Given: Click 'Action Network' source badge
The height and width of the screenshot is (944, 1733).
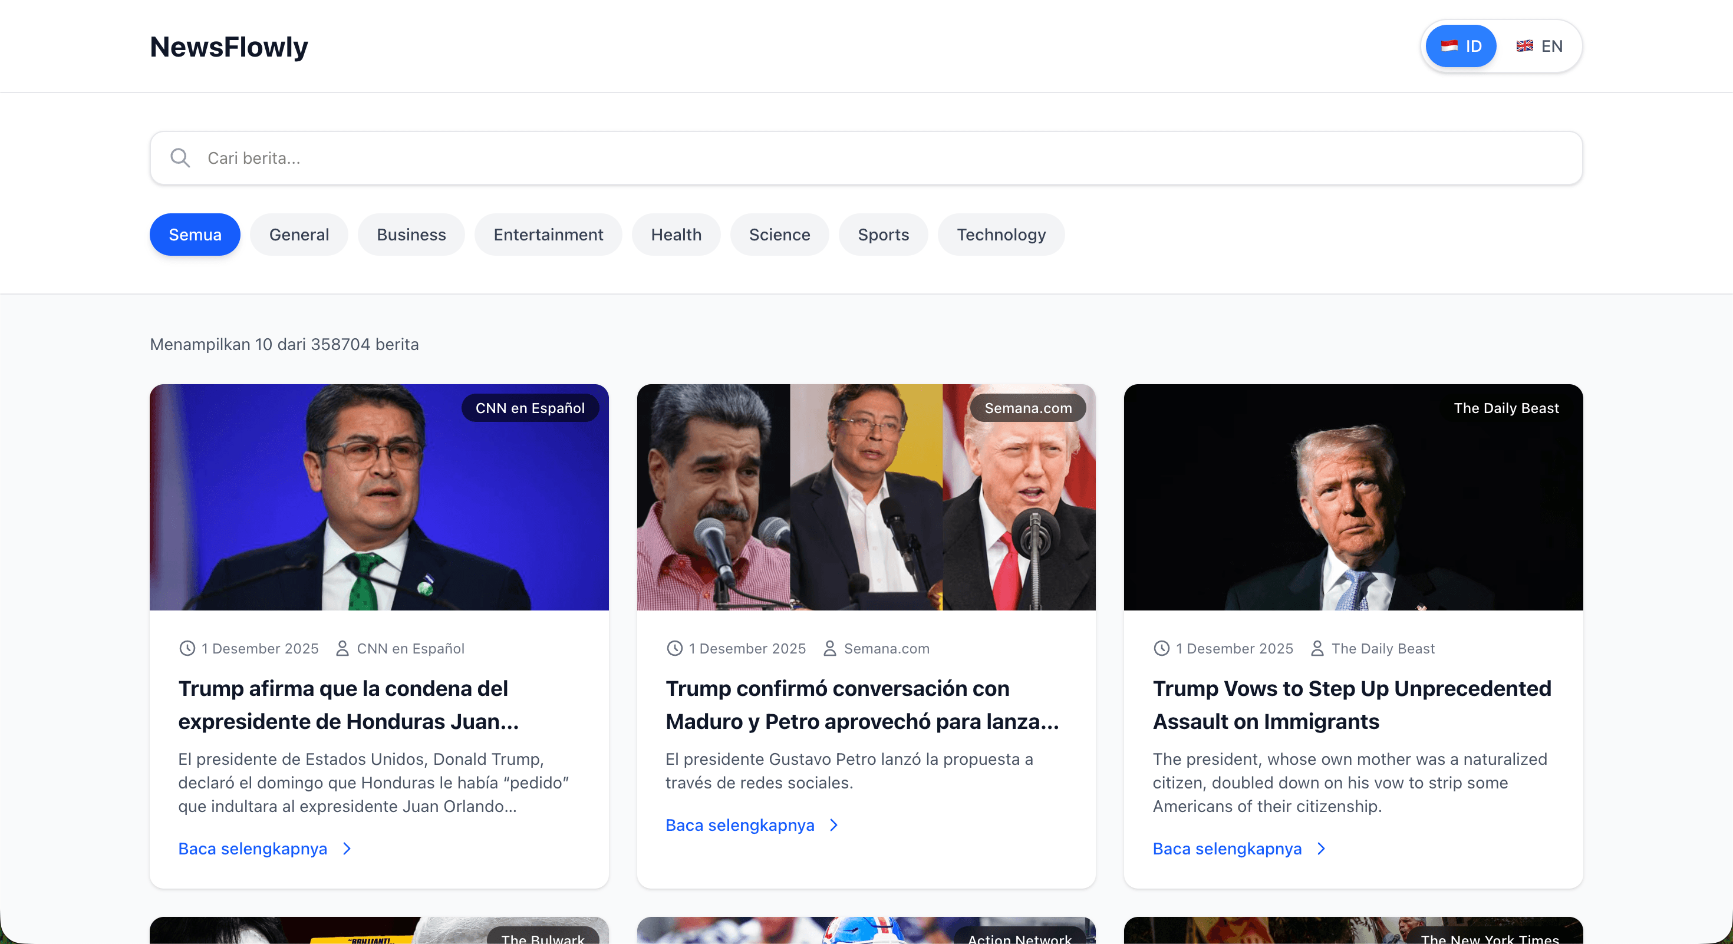Looking at the screenshot, I should (1020, 936).
